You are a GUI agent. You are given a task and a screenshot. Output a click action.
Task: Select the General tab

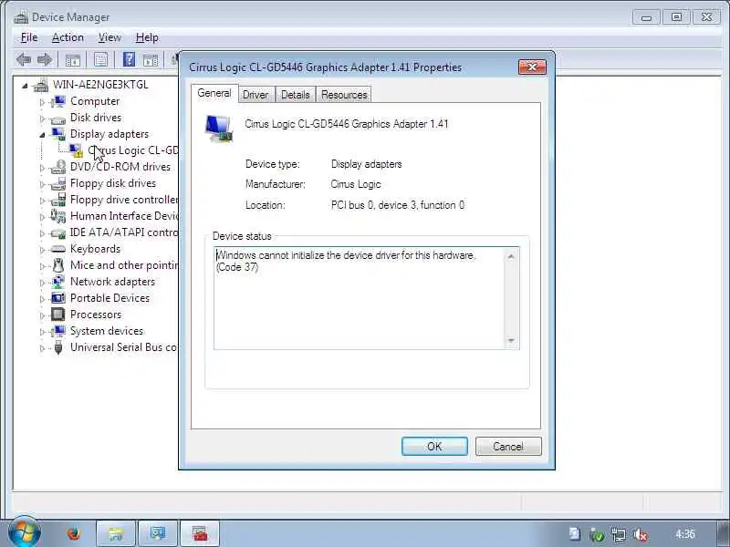point(214,93)
